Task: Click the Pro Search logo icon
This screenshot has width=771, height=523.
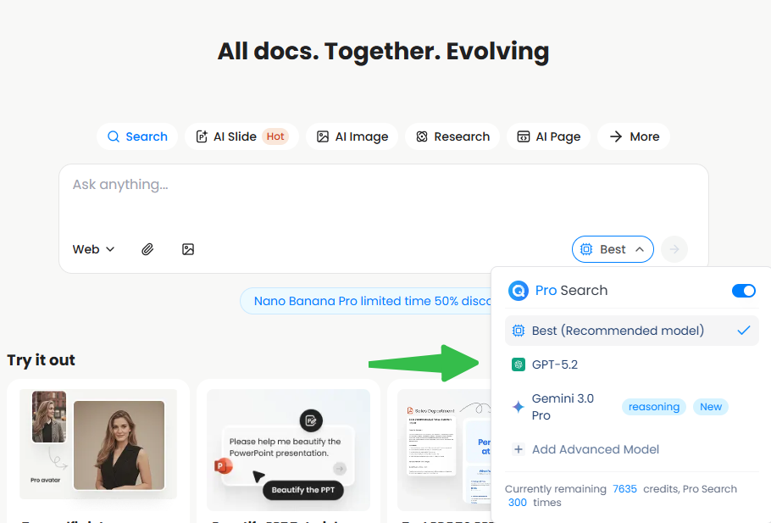Action: point(519,291)
